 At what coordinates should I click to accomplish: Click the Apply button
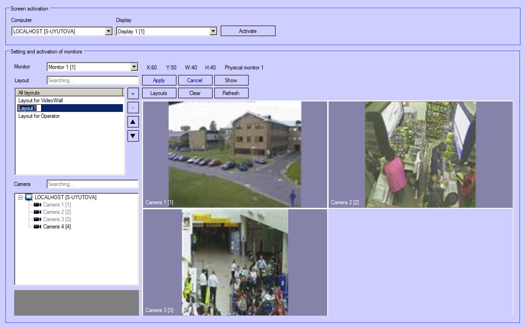(159, 80)
